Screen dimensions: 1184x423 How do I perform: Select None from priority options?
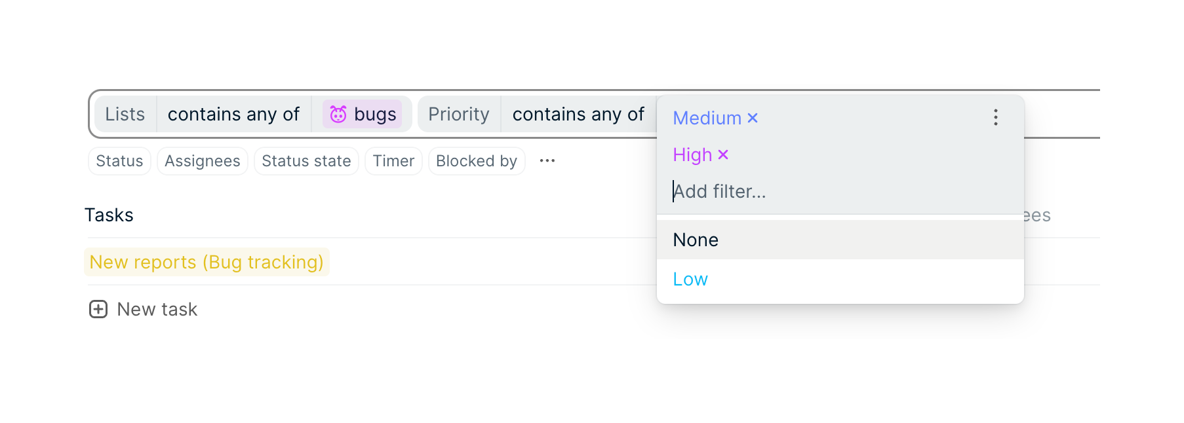pos(696,240)
